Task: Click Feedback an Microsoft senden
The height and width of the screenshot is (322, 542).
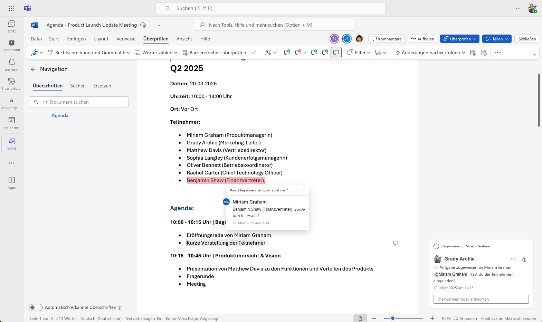Action: (508, 319)
